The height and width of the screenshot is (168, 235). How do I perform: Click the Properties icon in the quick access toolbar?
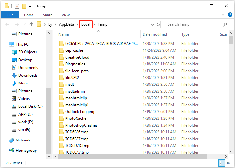point(17,6)
